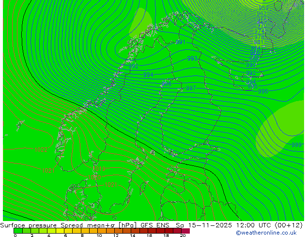Click the legend scale number 14
Image resolution: width=307 pixels, height=237 pixels.
(x=133, y=236)
